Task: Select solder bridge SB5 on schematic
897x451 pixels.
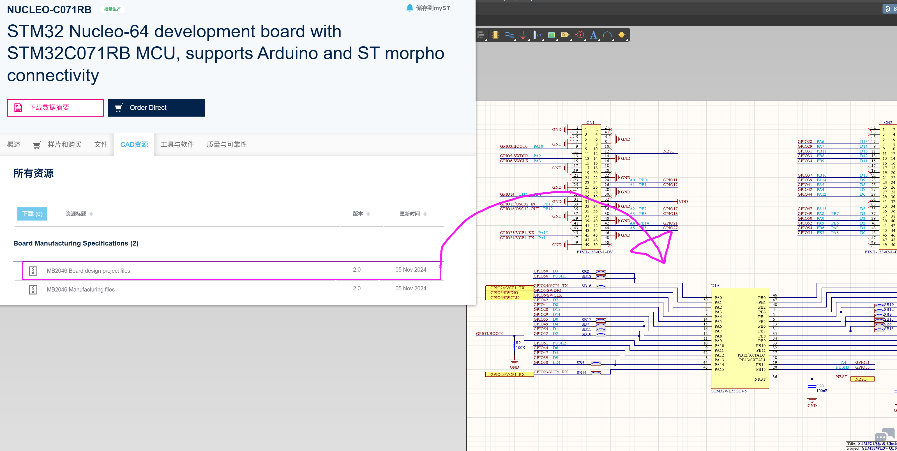Action: pos(596,364)
